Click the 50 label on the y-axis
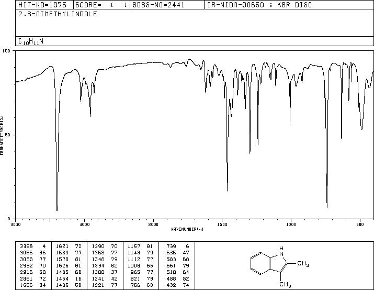The height and width of the screenshot is (290, 374). [8, 135]
